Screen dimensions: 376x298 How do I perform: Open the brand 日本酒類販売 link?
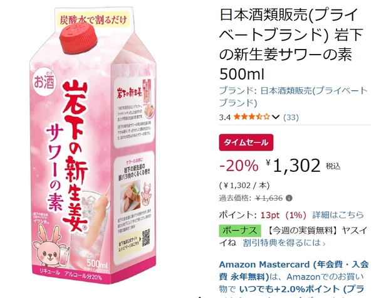(293, 97)
